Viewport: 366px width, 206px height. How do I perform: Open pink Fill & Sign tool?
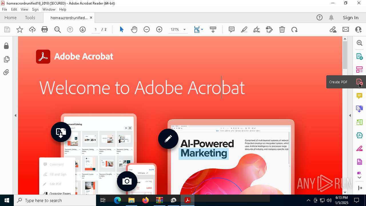point(359,148)
